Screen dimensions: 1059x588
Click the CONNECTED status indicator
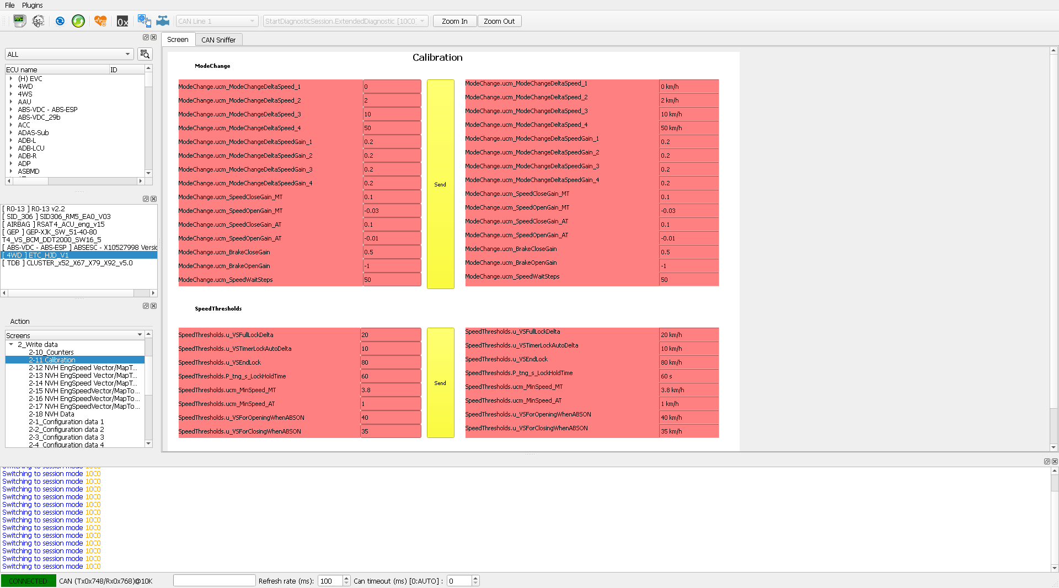[x=28, y=581]
